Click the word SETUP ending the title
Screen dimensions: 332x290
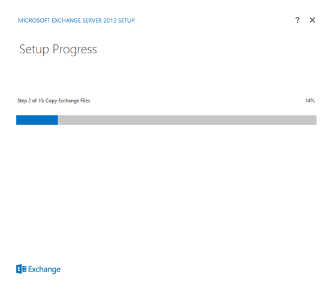(x=126, y=20)
